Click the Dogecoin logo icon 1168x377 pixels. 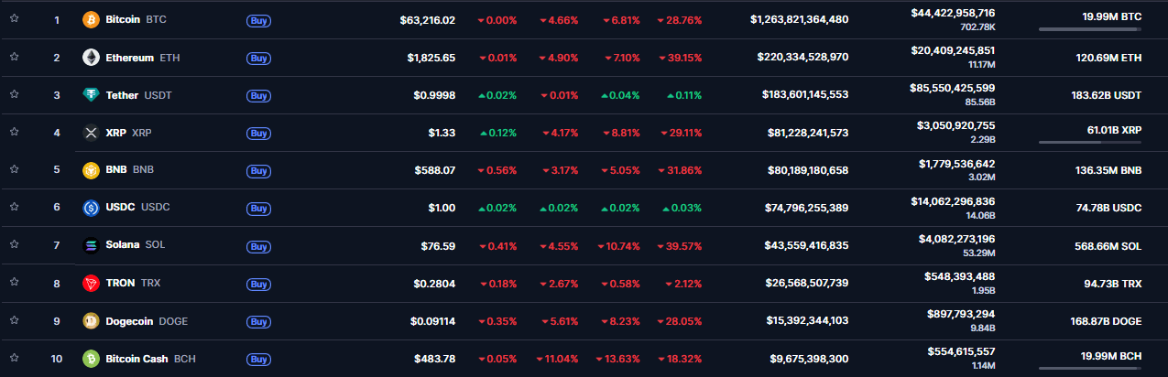91,320
